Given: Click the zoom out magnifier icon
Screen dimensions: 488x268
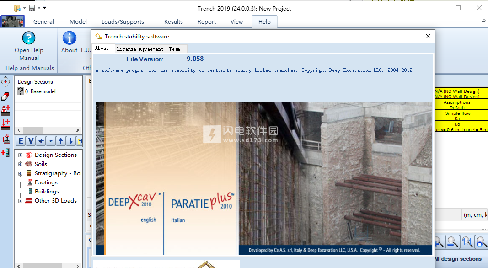Looking at the screenshot, I should click(452, 241).
